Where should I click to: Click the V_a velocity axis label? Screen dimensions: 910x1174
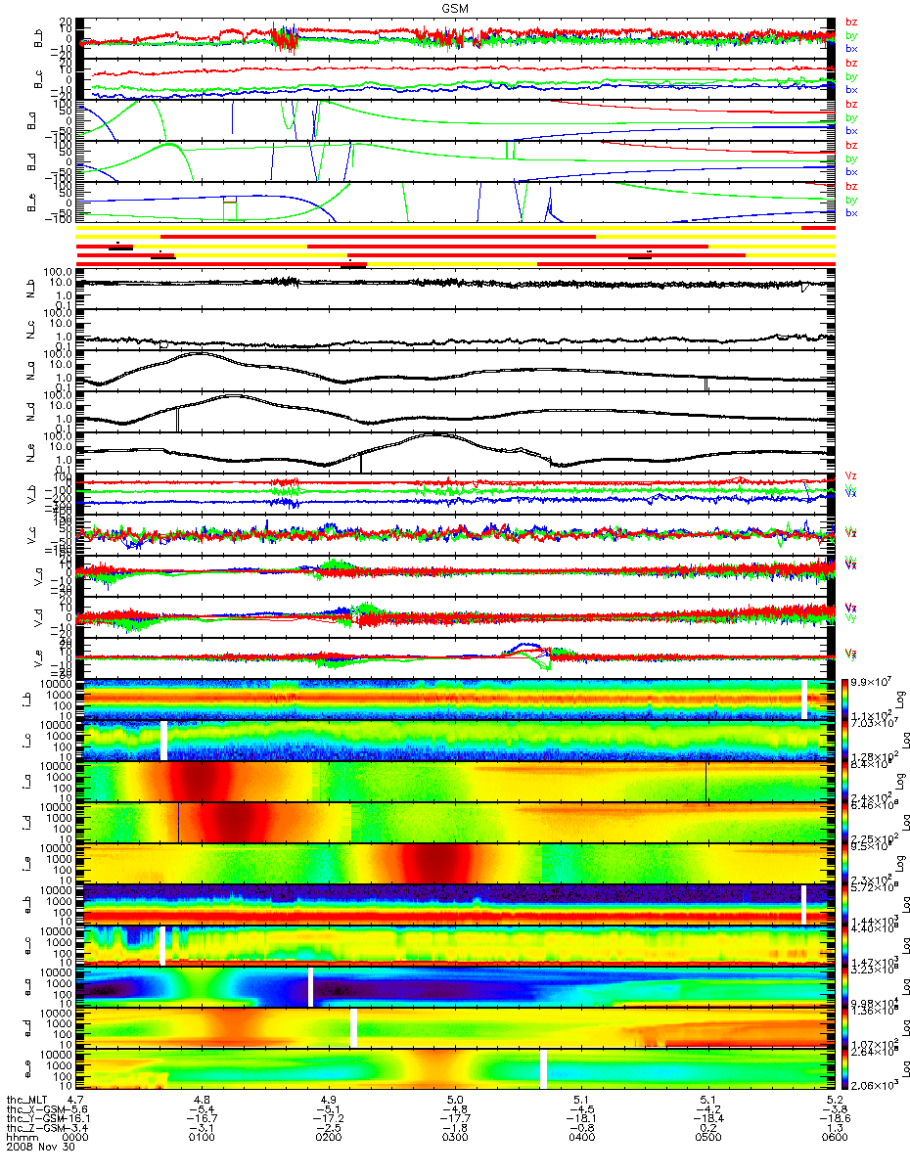pyautogui.click(x=40, y=577)
